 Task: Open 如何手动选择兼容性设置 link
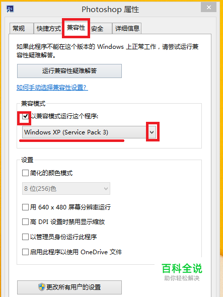tap(52, 88)
